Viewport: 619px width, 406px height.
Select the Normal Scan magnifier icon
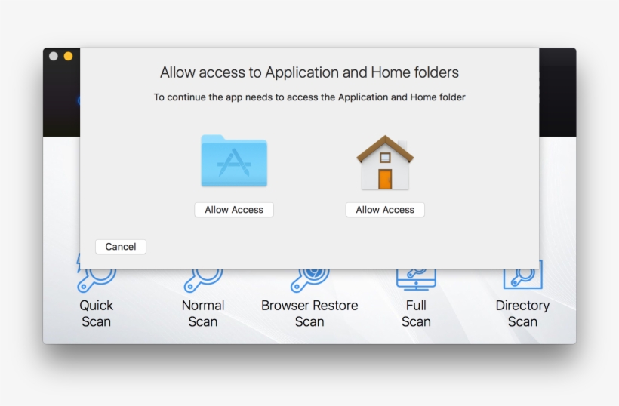pos(203,278)
